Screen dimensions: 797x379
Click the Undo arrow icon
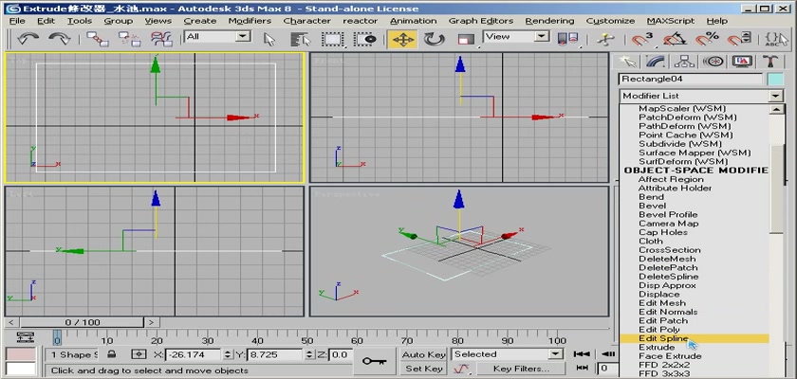tap(28, 39)
